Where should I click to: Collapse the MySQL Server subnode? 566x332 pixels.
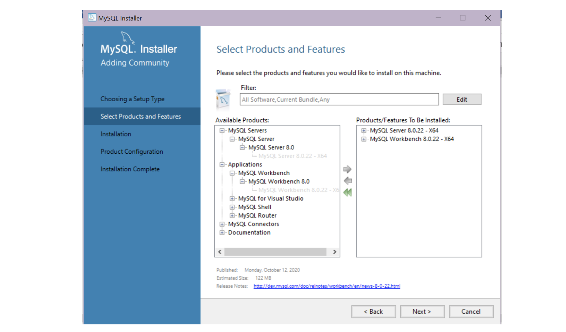click(x=232, y=139)
